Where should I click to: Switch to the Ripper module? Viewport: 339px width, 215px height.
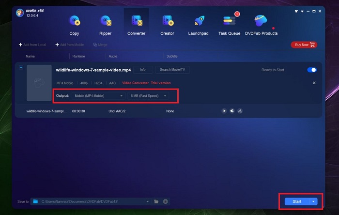(105, 25)
